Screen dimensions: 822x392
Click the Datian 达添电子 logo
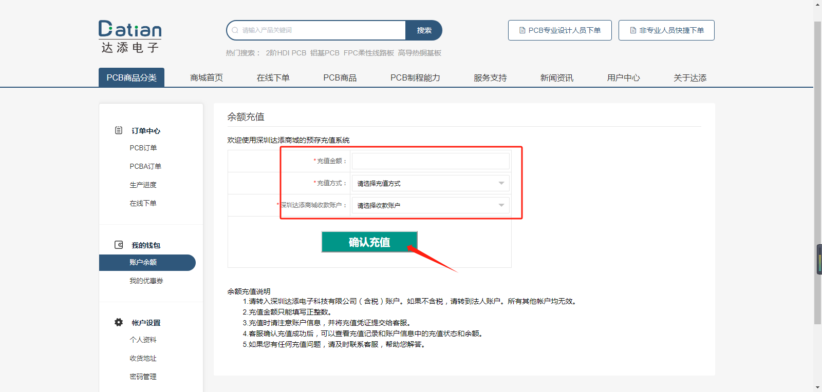point(130,37)
